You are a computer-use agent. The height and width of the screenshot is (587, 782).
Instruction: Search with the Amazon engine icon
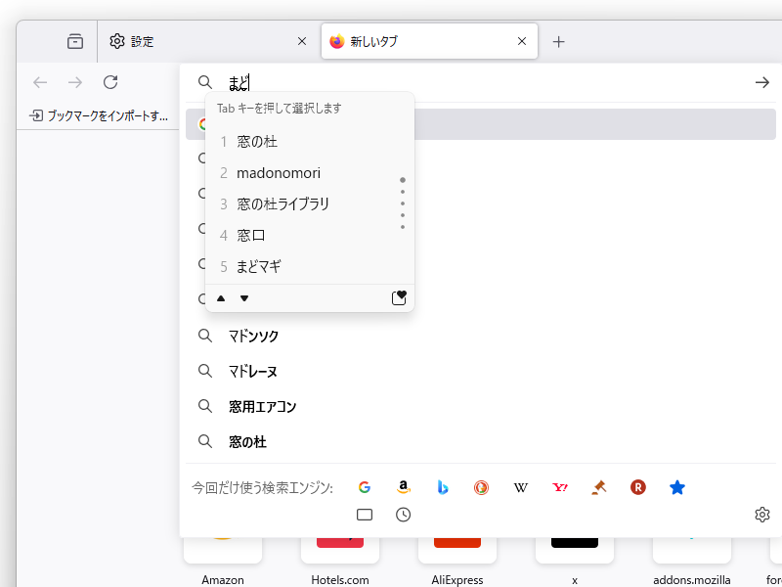tap(404, 486)
